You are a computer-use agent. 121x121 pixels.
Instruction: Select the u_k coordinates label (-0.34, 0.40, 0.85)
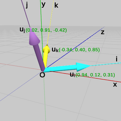click(x=79, y=50)
